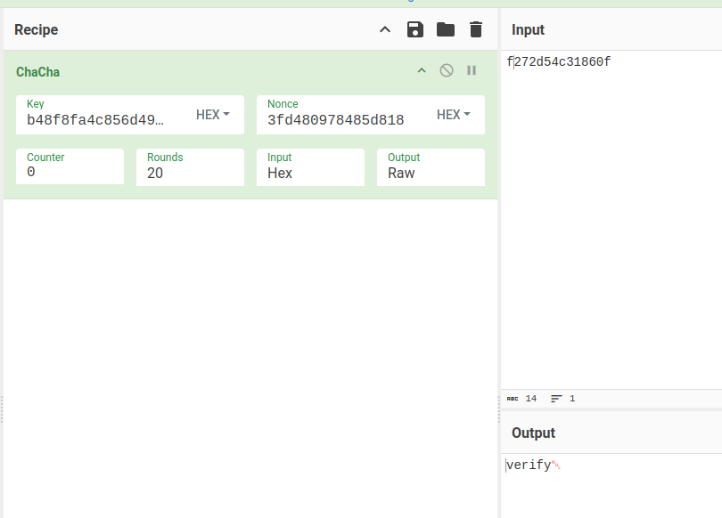Click into the Key value field
Viewport: 722px width, 518px height.
click(96, 120)
